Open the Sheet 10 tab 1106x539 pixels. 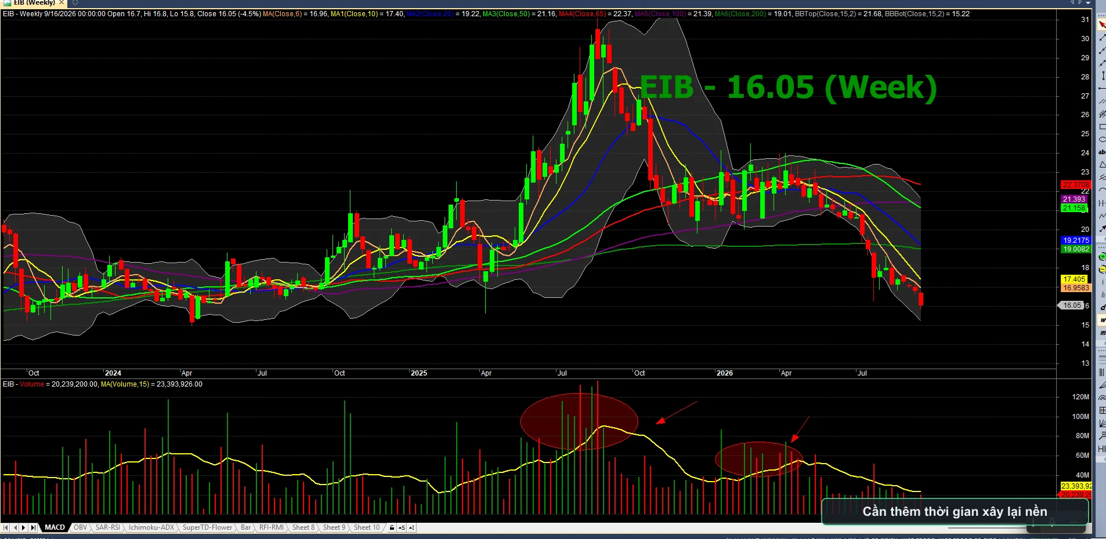coord(367,527)
